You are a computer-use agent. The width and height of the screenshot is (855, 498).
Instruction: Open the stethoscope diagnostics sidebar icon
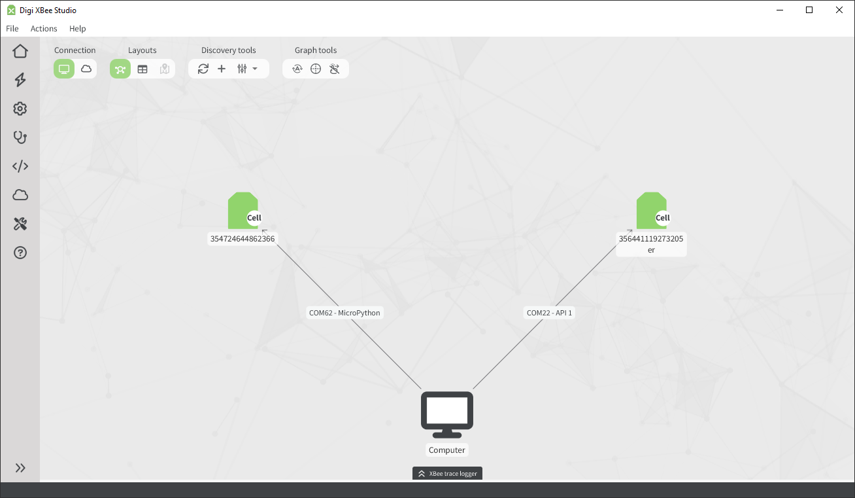[x=20, y=137]
